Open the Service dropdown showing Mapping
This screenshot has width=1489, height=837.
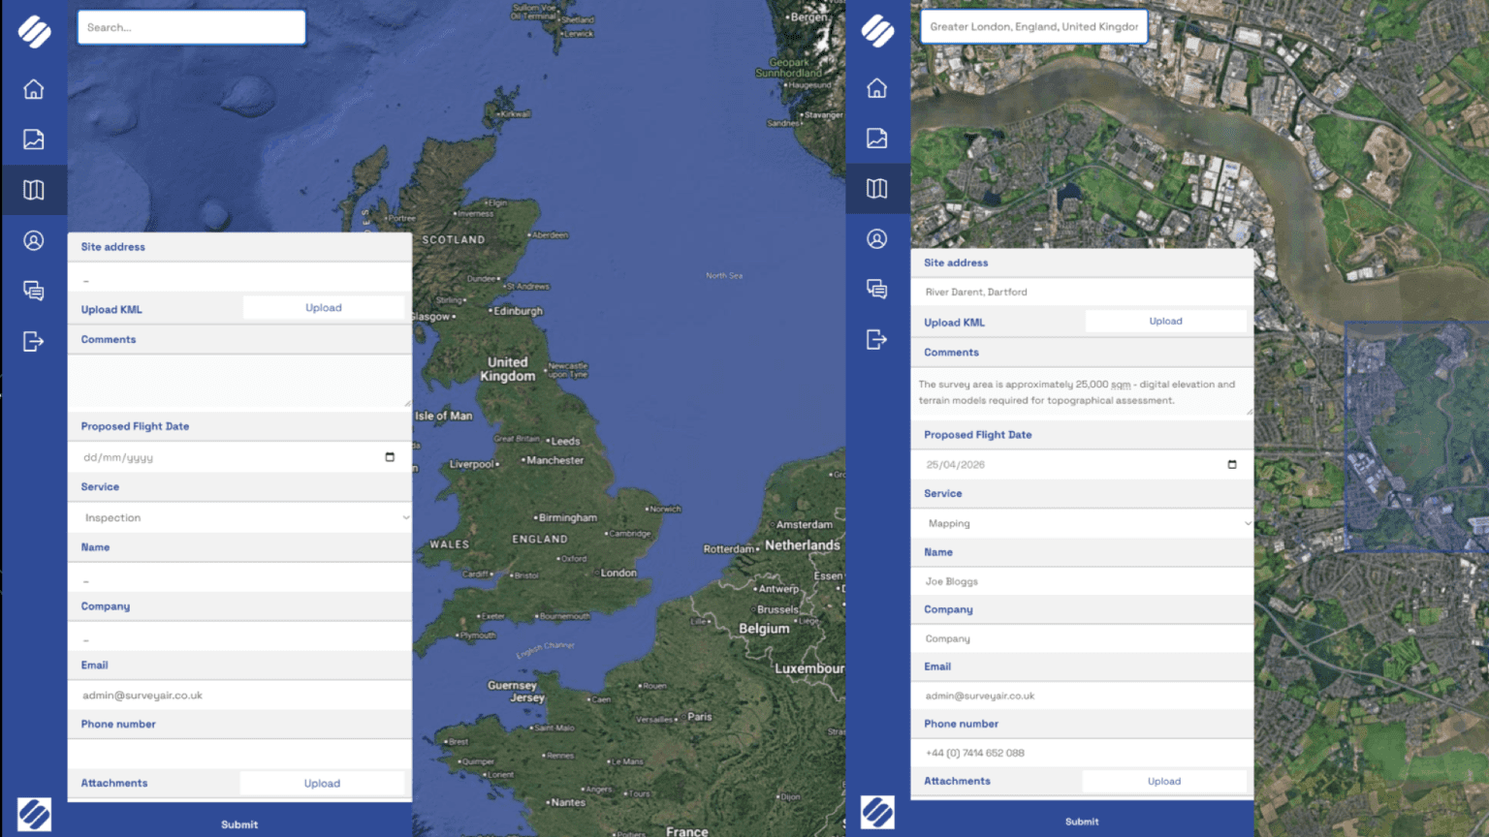(x=1082, y=523)
